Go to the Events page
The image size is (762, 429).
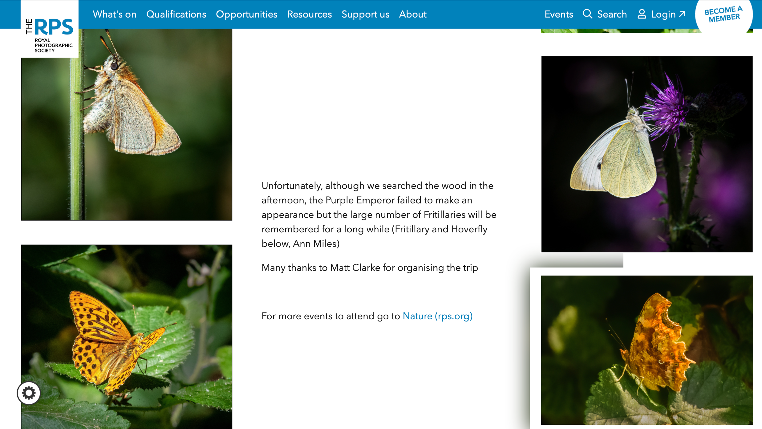(x=559, y=14)
